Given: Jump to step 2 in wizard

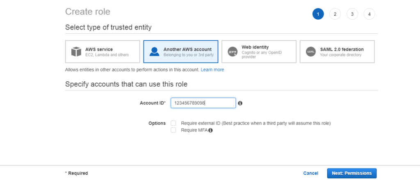Looking at the screenshot, I should [x=335, y=14].
